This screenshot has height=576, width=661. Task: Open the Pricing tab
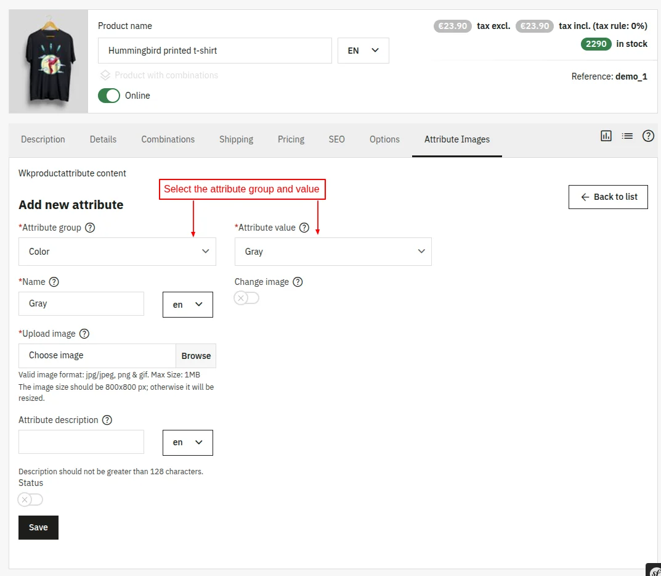click(291, 139)
